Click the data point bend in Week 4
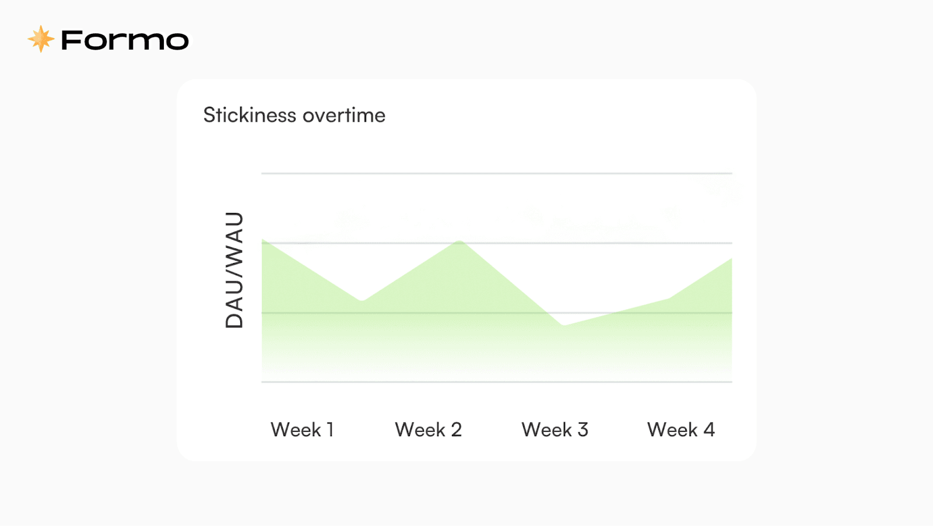The height and width of the screenshot is (526, 933). (668, 299)
